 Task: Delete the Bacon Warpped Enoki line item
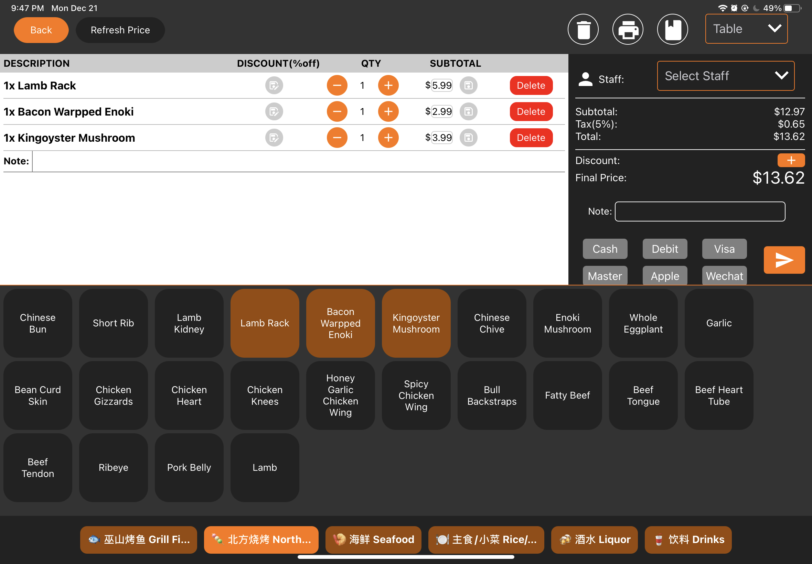point(531,111)
